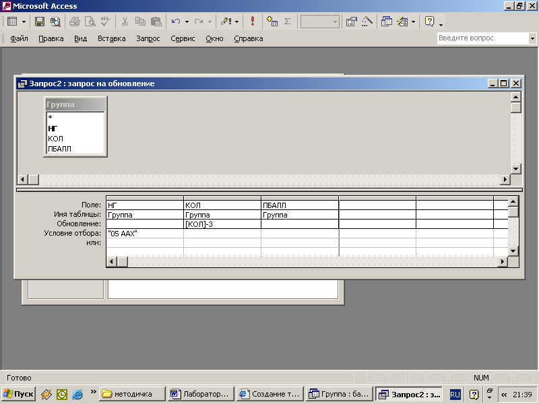Open the Вставка menu
Image resolution: width=539 pixels, height=404 pixels.
(x=111, y=38)
